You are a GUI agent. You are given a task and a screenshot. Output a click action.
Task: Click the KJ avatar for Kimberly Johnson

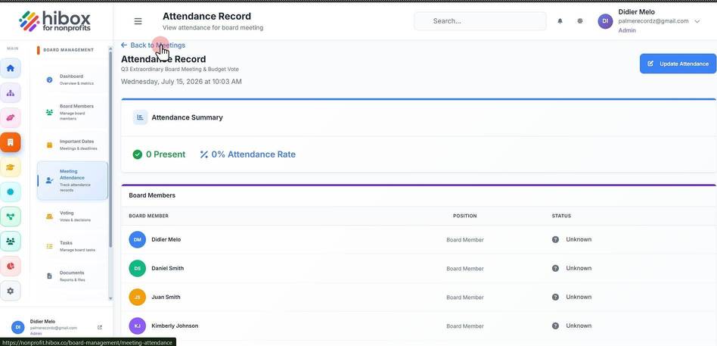coord(137,326)
